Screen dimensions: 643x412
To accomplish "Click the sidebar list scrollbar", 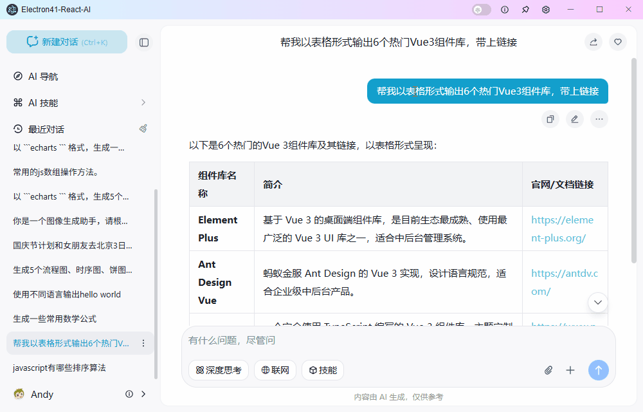I will [x=156, y=284].
